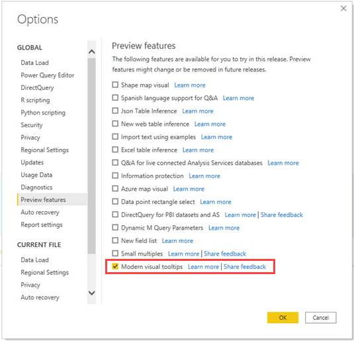Enable DirectQuery for PBI datasets and AS
Viewport: 354px width, 341px height.
[x=115, y=215]
